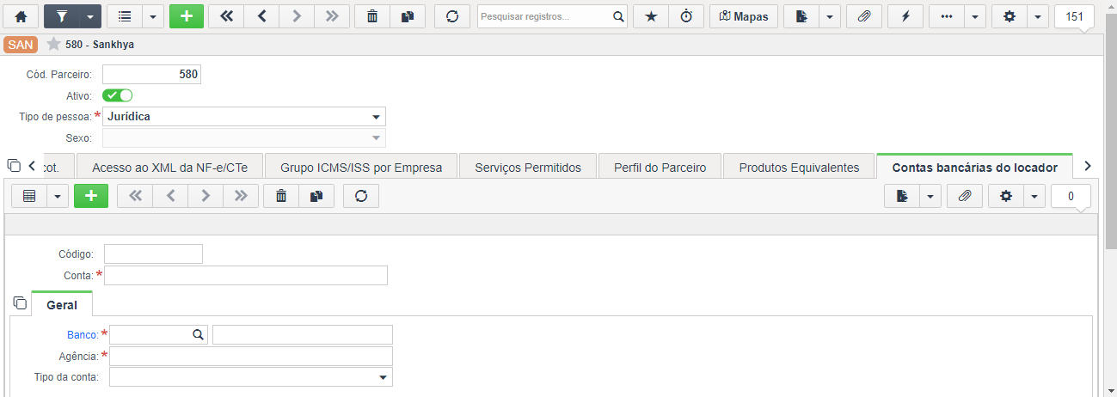Open sub-toolbar paperclip attachments
Screen dimensions: 1117x397
click(965, 196)
